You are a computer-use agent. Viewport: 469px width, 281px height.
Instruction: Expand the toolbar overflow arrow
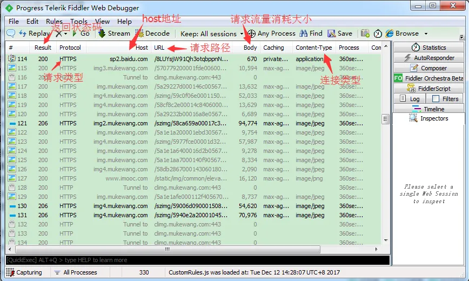461,37
